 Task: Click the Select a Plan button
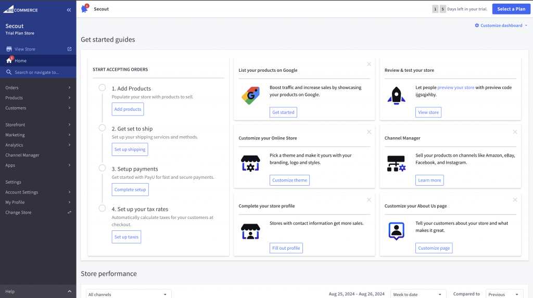click(511, 9)
